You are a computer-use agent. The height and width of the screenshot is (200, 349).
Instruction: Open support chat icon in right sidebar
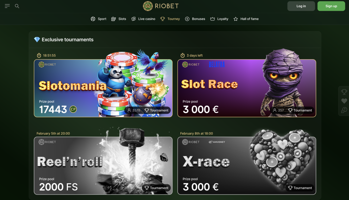coord(344,110)
